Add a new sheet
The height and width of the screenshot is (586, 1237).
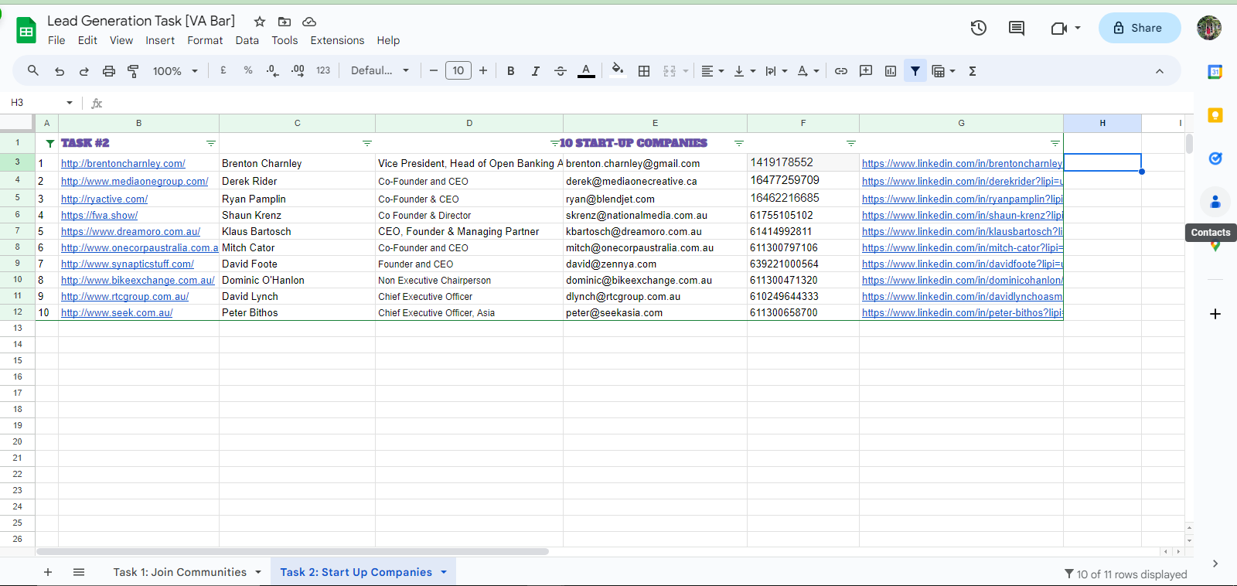(48, 572)
